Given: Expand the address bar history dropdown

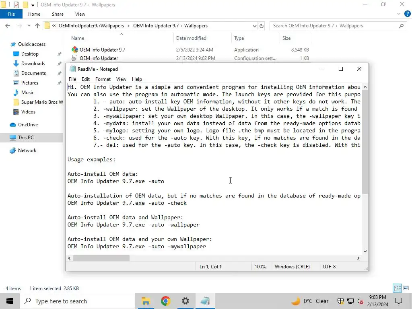Looking at the screenshot, I should point(254,26).
